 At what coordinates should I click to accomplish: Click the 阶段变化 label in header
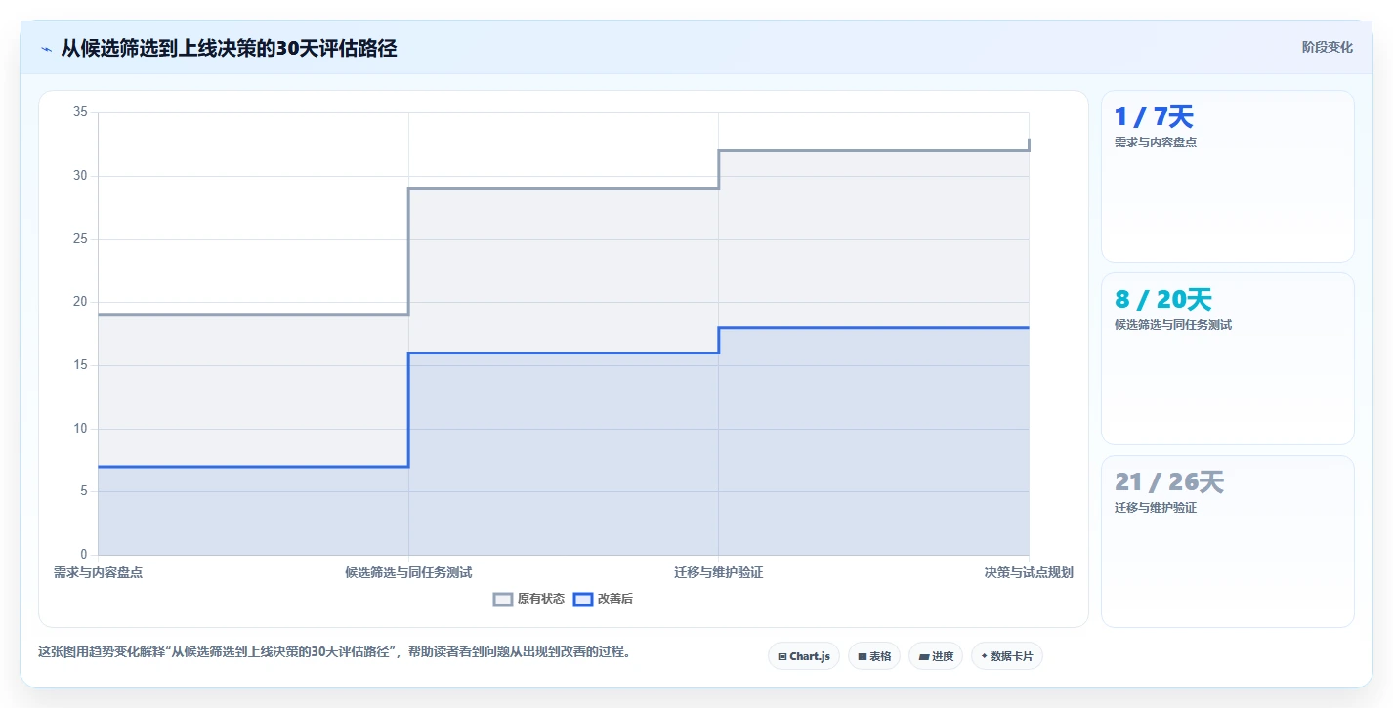1328,47
